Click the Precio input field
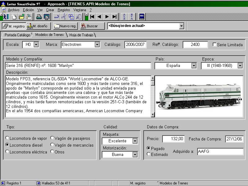The height and width of the screenshot is (186, 248). tap(174, 139)
